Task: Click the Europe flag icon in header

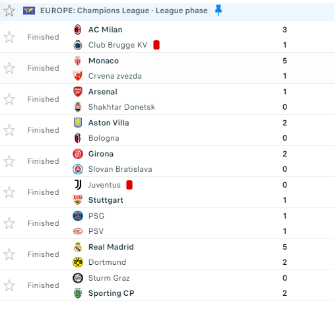Action: 29,11
